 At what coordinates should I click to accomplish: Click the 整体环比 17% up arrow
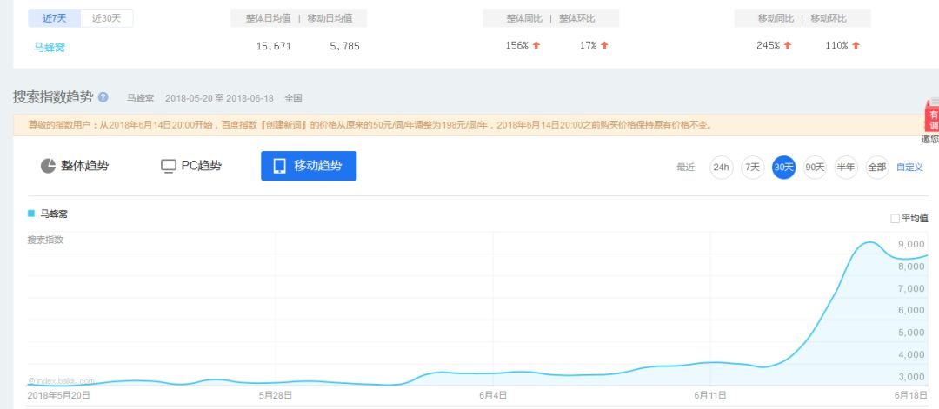604,45
